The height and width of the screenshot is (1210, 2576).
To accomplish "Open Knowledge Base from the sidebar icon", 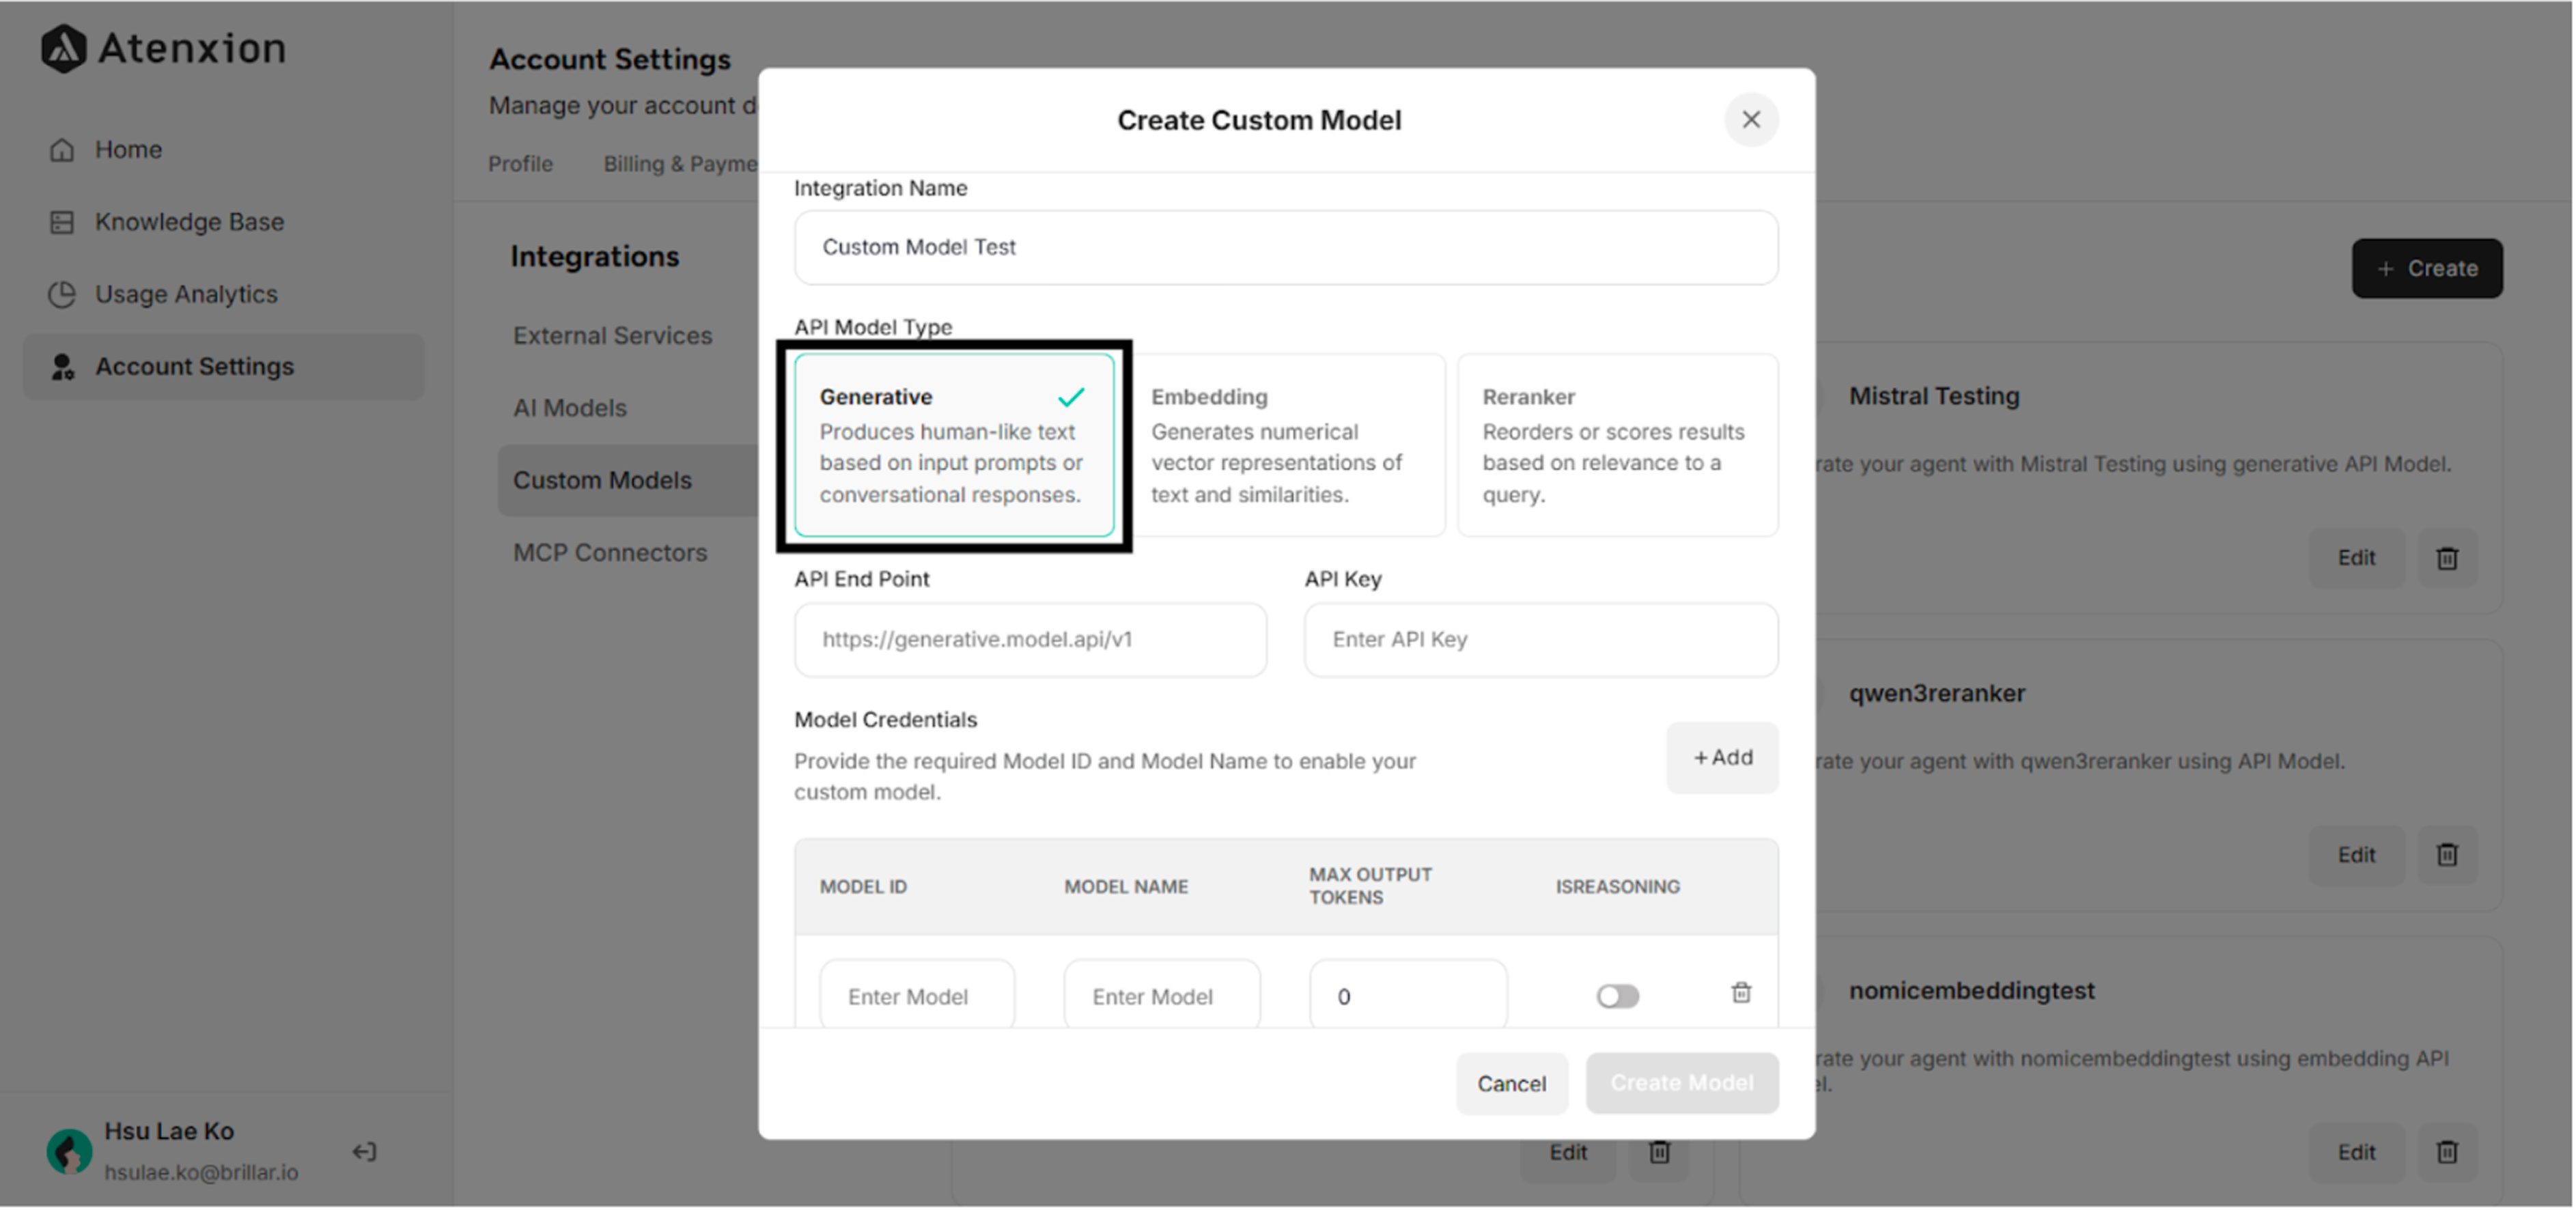I will pyautogui.click(x=62, y=221).
